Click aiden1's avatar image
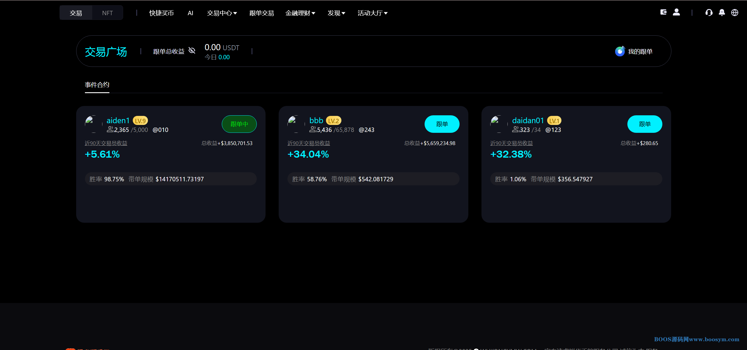The image size is (747, 350). tap(93, 124)
